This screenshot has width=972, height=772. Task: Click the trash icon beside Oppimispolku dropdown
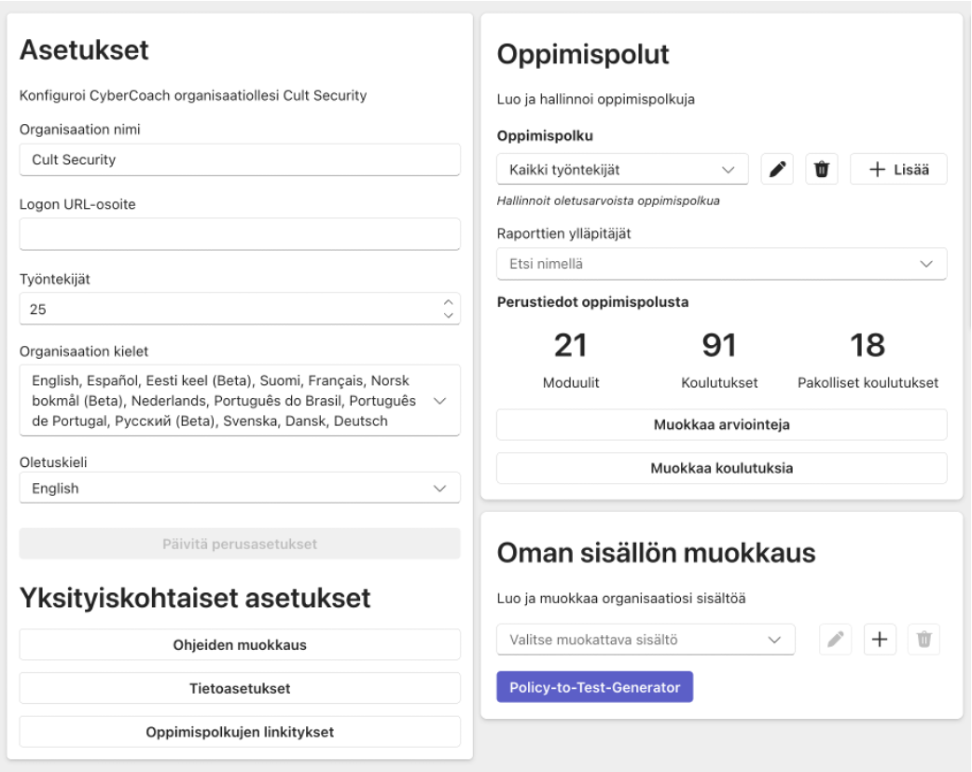tap(821, 170)
